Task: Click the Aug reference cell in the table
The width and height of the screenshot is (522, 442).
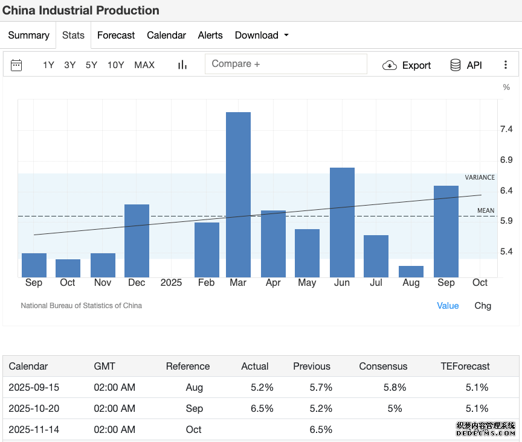Action: (x=194, y=387)
